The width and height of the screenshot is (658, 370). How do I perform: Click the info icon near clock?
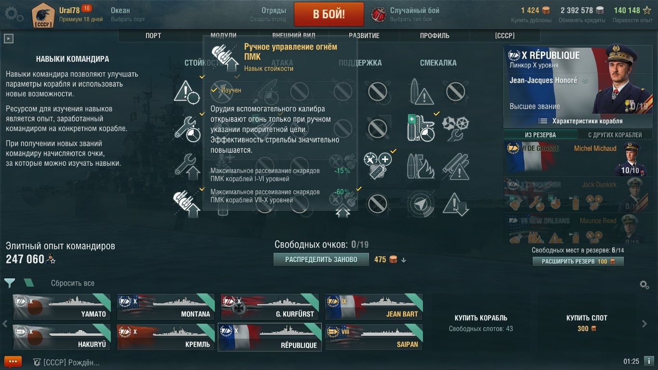[x=649, y=361]
